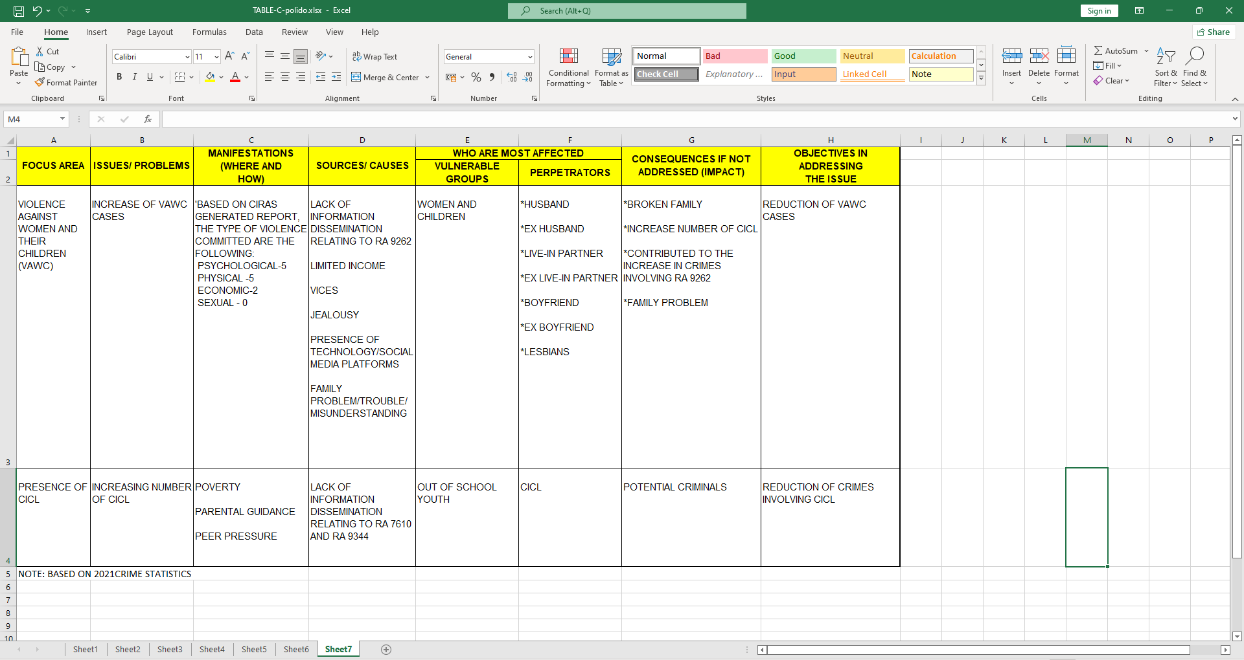The height and width of the screenshot is (660, 1244).
Task: Increase the cell indent
Action: click(x=336, y=77)
